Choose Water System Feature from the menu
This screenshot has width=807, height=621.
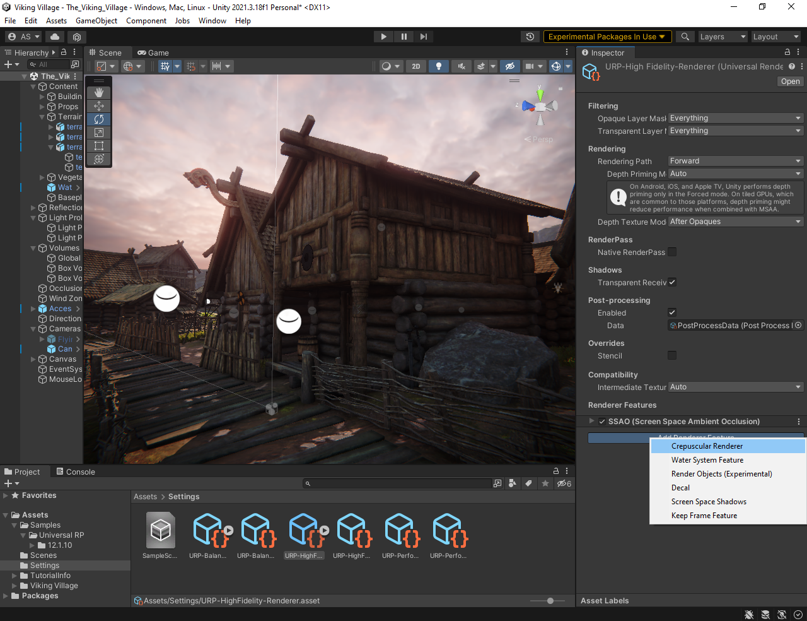(707, 459)
